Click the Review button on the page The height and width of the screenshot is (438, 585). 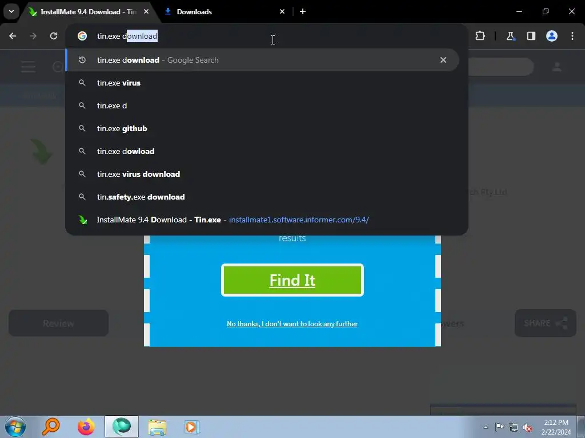[x=59, y=323]
